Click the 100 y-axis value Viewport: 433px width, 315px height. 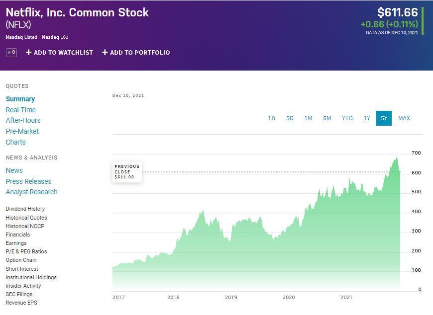tap(416, 270)
